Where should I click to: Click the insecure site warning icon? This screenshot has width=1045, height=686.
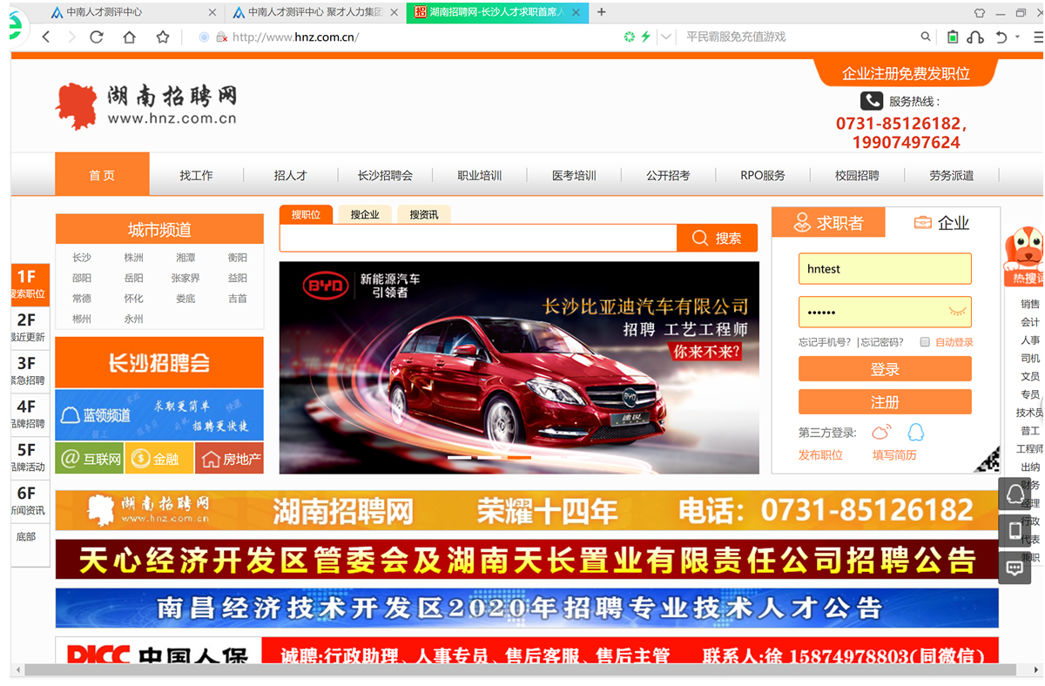pyautogui.click(x=221, y=37)
